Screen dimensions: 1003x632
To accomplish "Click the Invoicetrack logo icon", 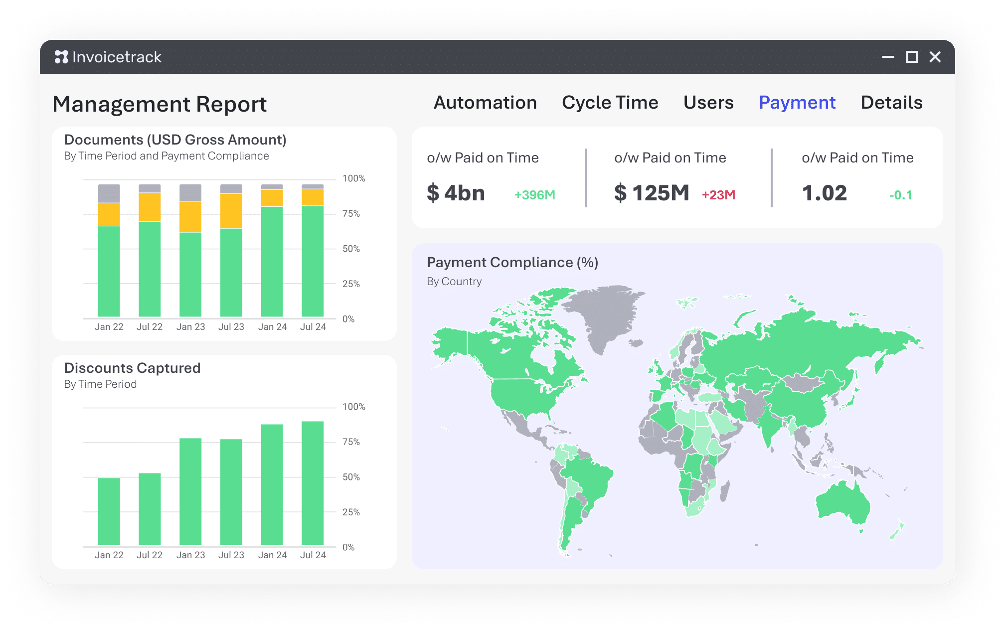I will (x=61, y=57).
